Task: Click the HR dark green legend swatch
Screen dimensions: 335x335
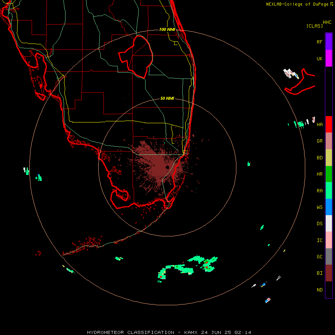Action: click(329, 174)
